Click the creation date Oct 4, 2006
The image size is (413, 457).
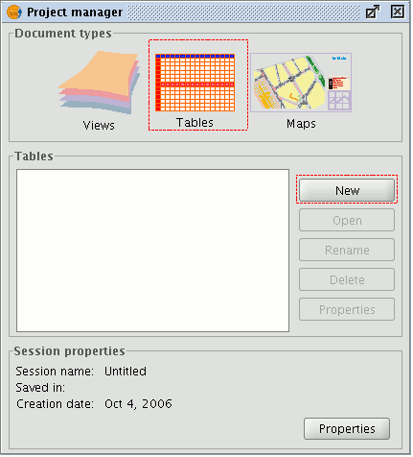pos(138,404)
